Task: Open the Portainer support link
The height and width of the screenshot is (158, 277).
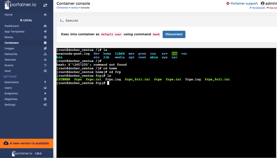Action: tap(244, 4)
